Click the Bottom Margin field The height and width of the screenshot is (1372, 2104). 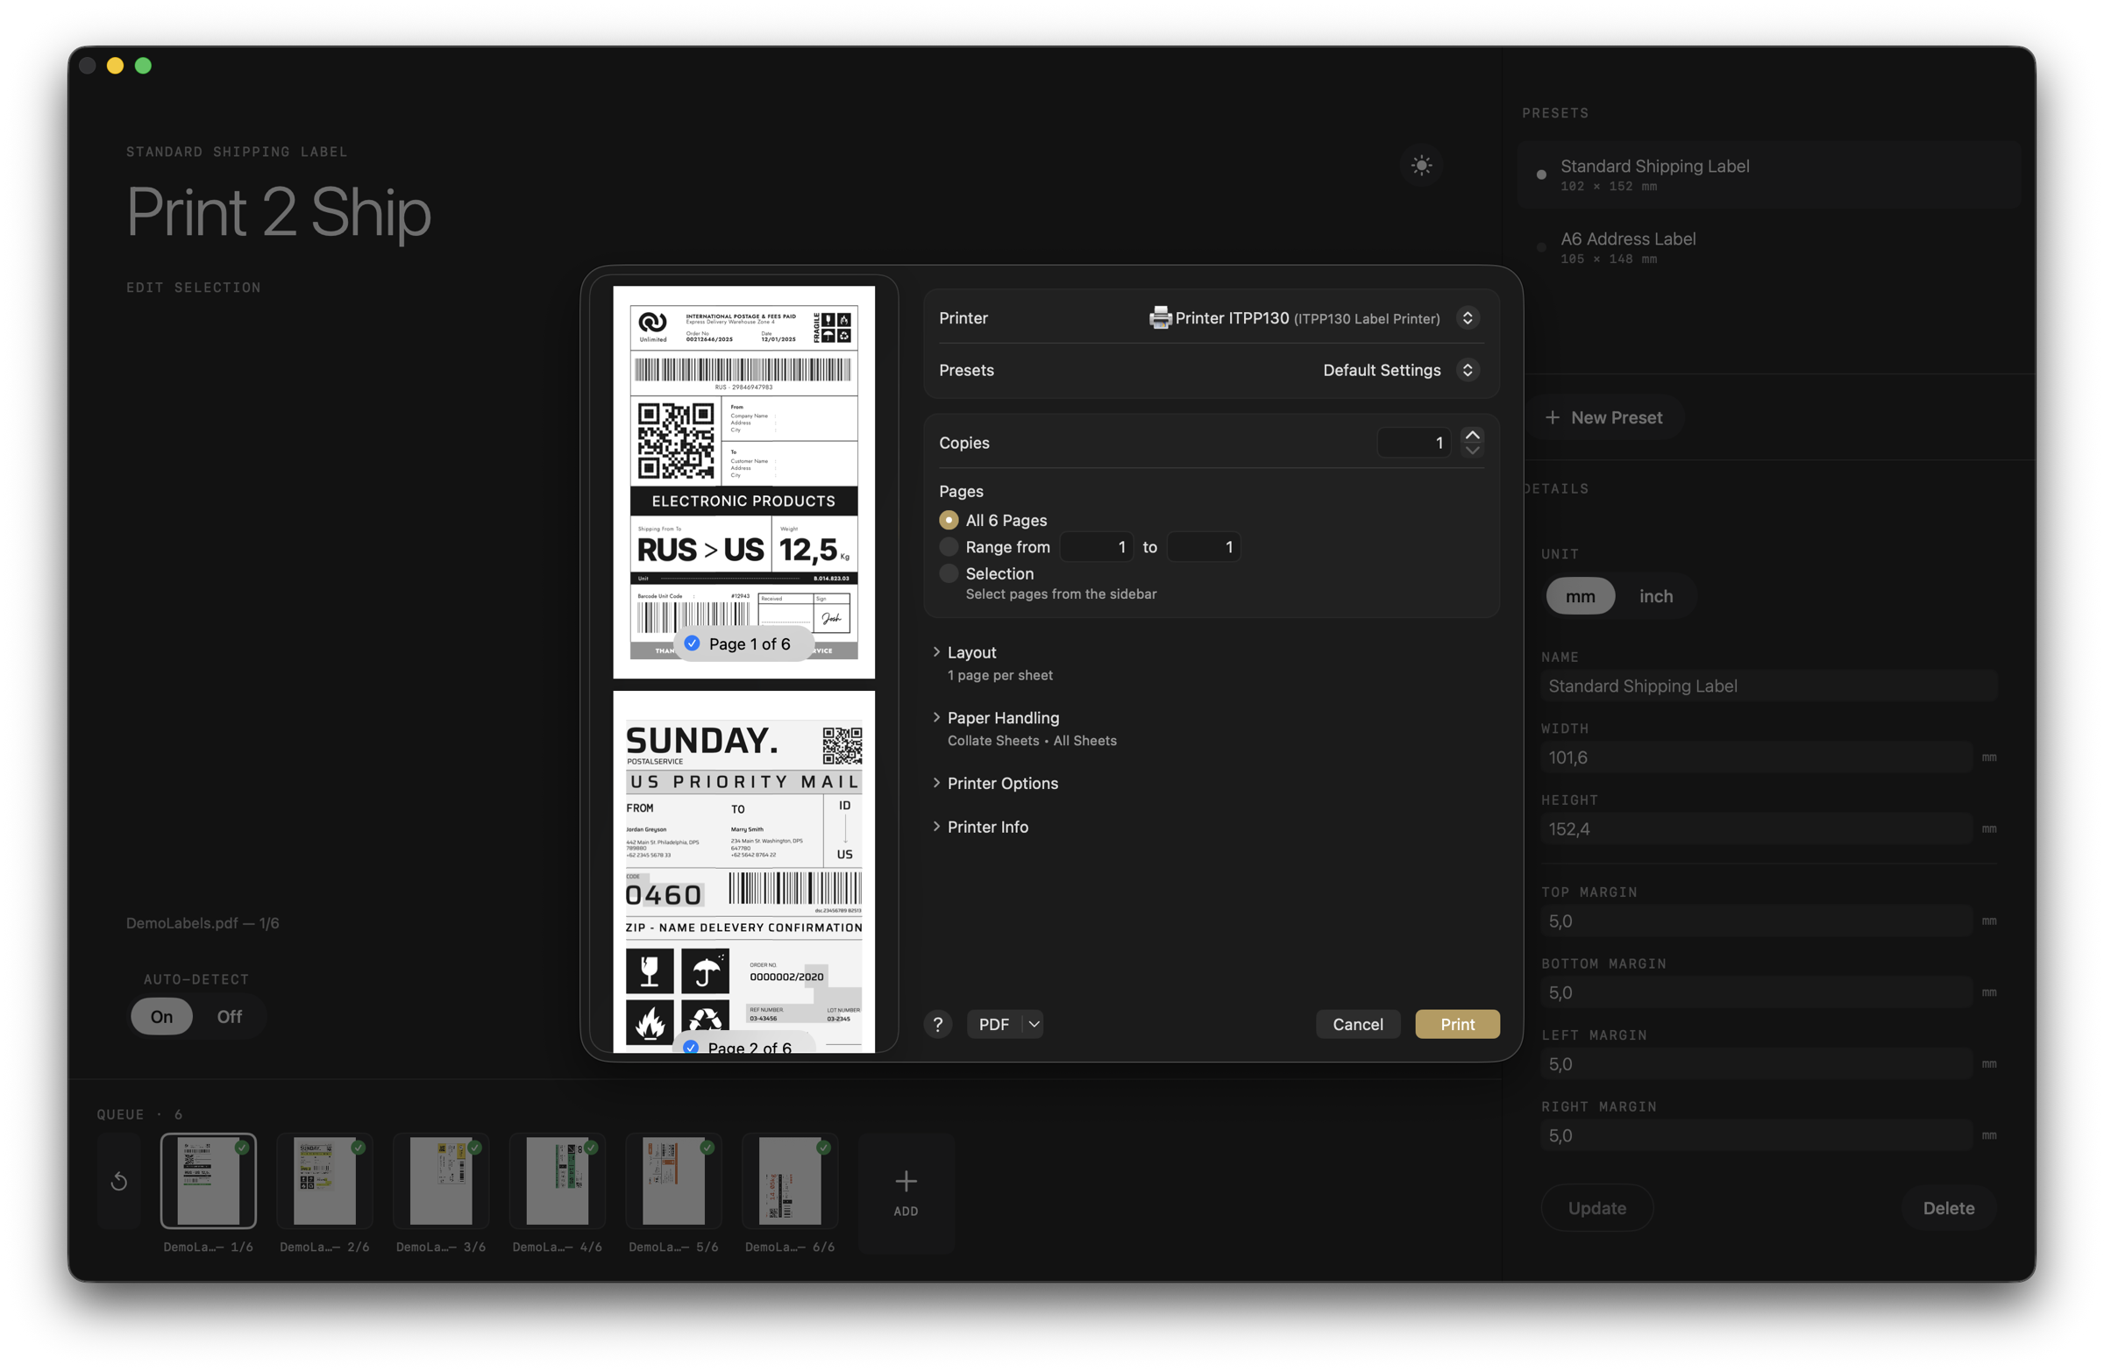click(1757, 992)
